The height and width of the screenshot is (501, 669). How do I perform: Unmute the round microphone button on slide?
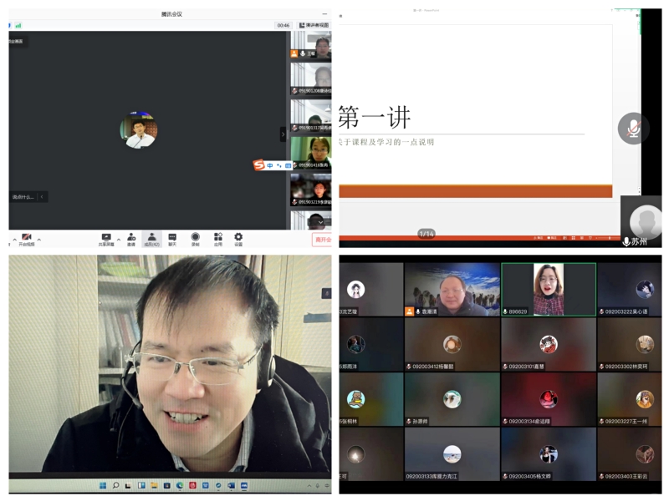pos(633,128)
